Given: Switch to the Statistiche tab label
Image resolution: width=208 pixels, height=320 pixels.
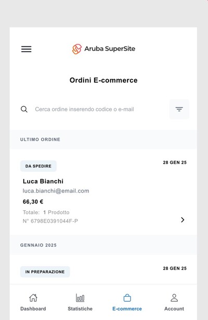Looking at the screenshot, I should 80,309.
